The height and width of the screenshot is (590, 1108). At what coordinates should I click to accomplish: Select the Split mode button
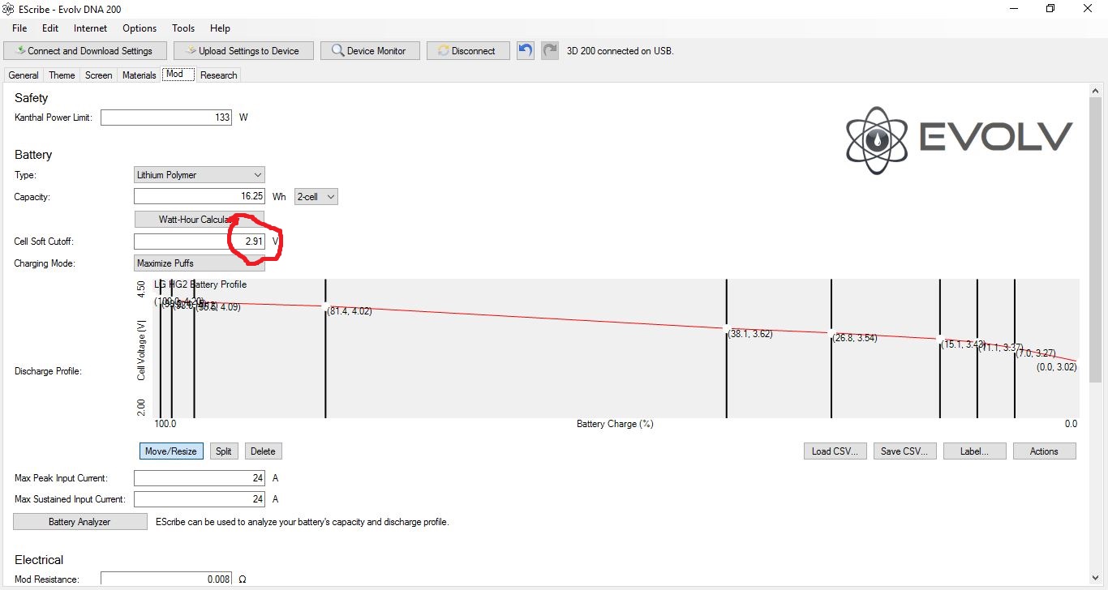pyautogui.click(x=224, y=451)
